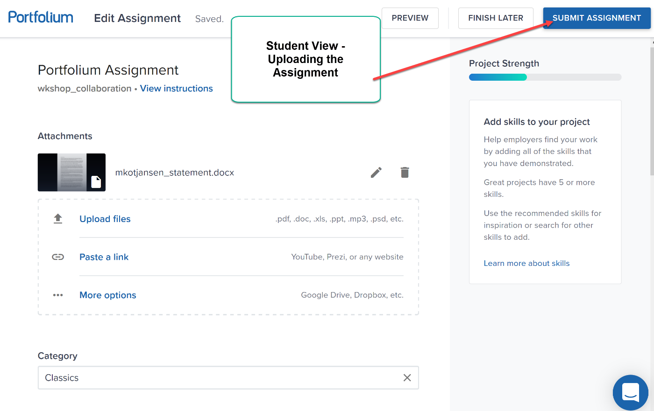Open the attachment document thumbnail

click(x=71, y=173)
